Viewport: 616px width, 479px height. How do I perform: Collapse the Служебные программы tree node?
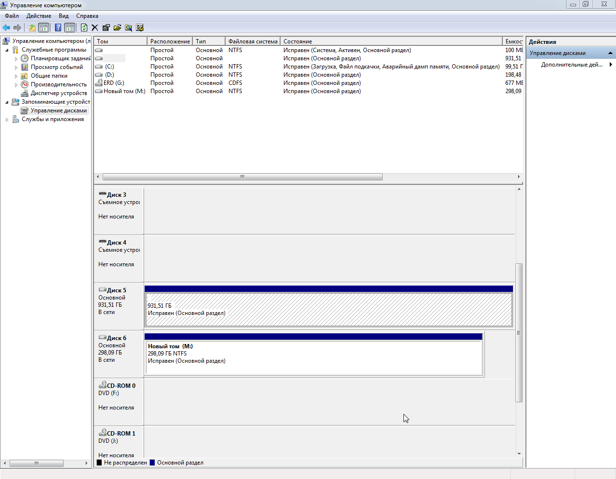point(7,50)
